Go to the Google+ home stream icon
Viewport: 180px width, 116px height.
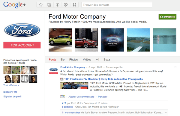point(41,5)
